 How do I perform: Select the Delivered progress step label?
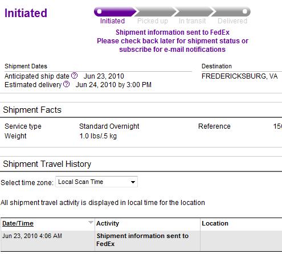click(x=232, y=21)
